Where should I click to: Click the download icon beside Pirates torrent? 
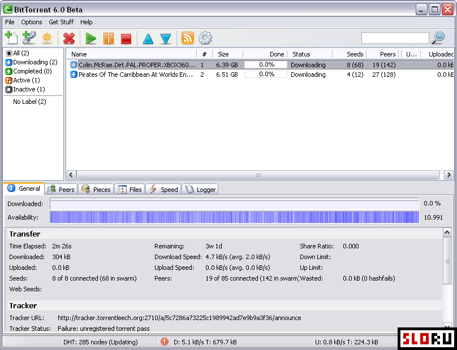pos(74,75)
